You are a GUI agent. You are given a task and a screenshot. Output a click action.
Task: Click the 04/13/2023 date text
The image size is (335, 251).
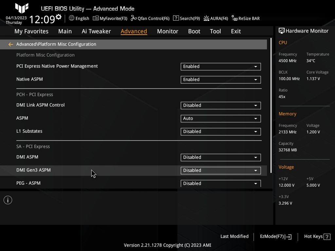(x=16, y=18)
